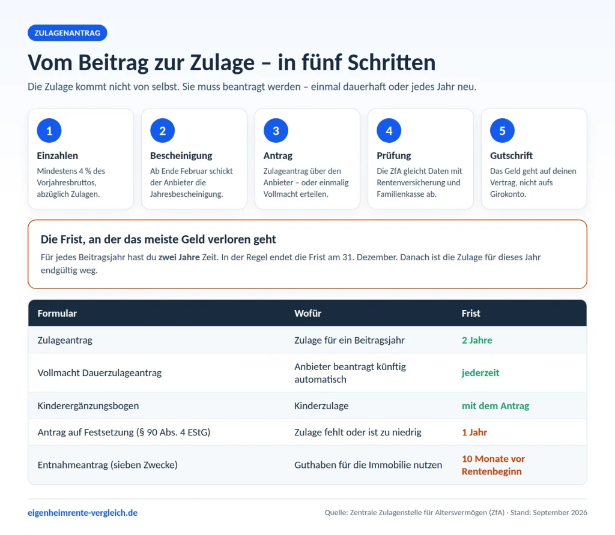The width and height of the screenshot is (615, 535).
Task: Click the Formular column header
Action: (x=57, y=313)
